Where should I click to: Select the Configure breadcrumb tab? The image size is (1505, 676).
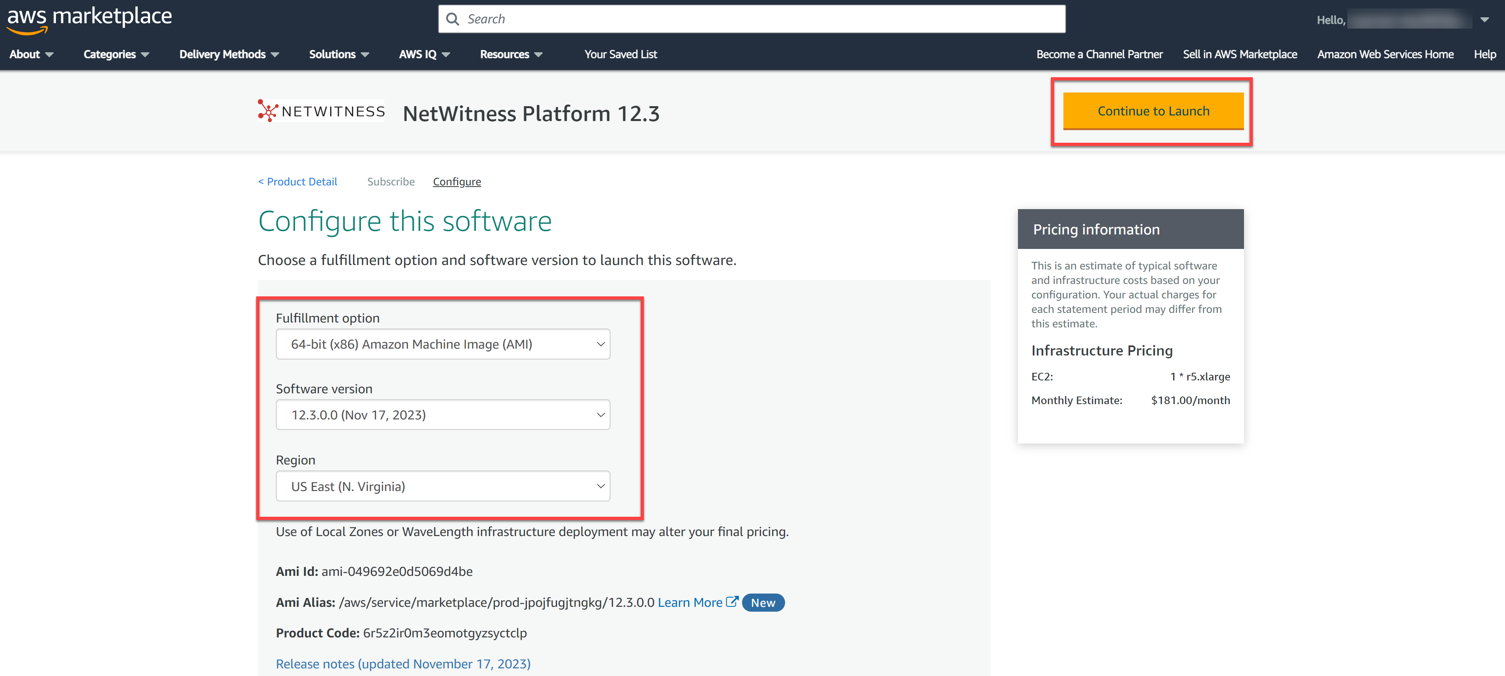click(456, 182)
